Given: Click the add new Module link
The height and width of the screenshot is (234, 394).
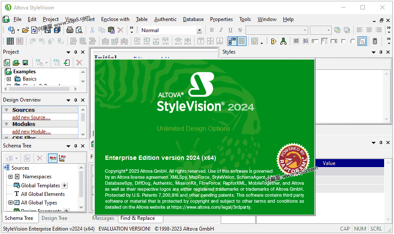Looking at the screenshot, I should (31, 132).
